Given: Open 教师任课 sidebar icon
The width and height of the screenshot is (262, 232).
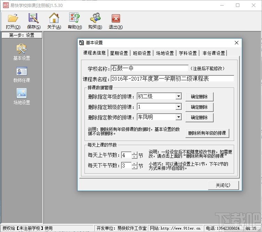Looking at the screenshot, I should pyautogui.click(x=22, y=75).
